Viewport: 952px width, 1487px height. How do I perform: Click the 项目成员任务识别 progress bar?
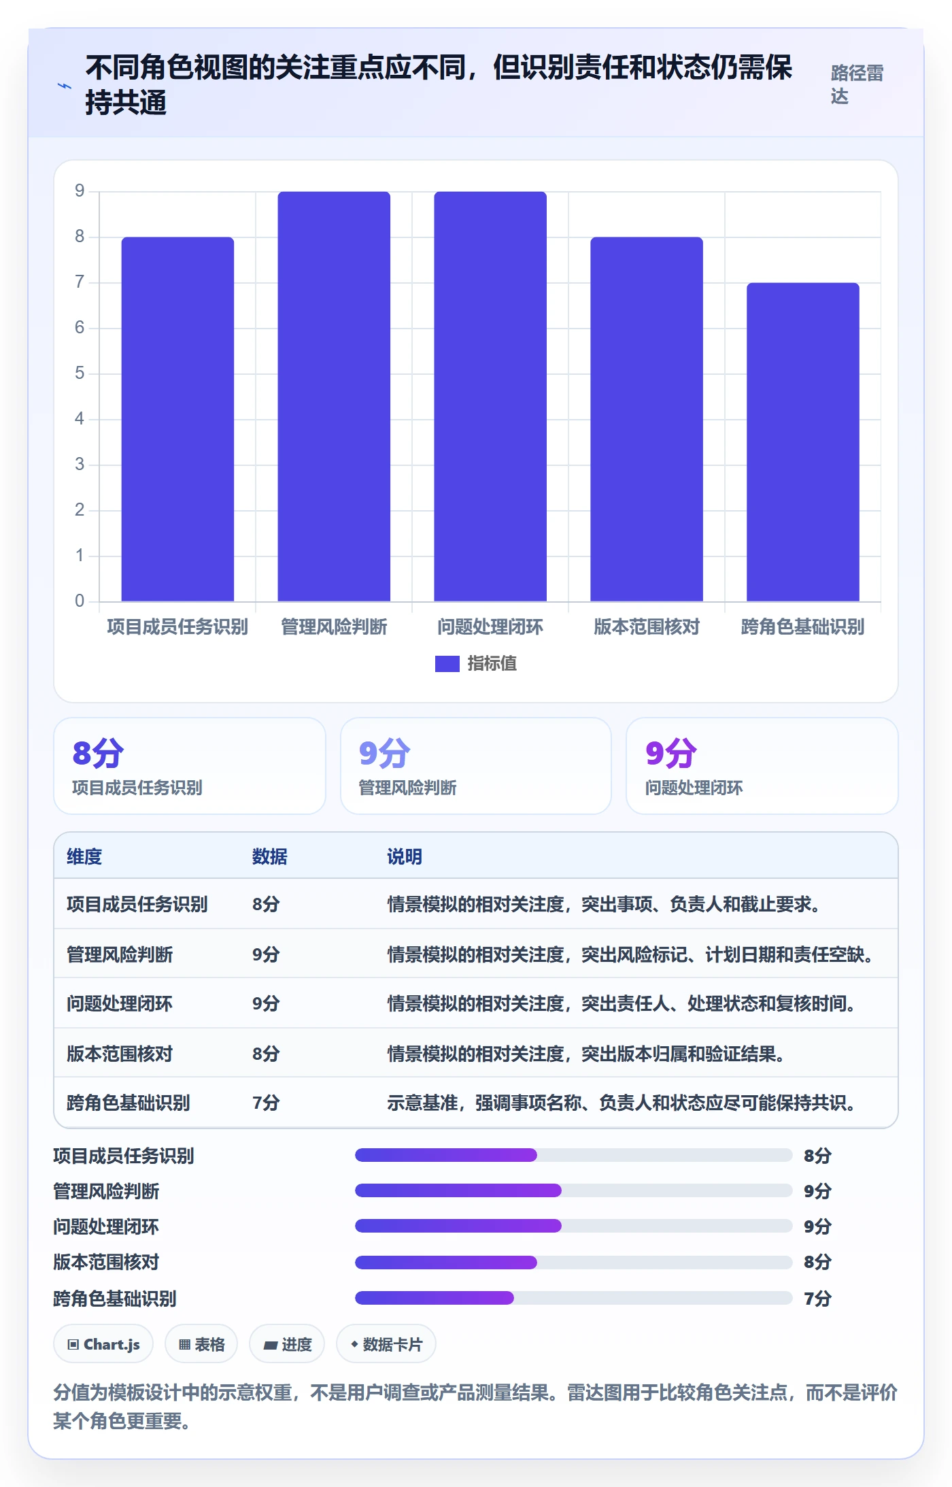coord(574,1155)
